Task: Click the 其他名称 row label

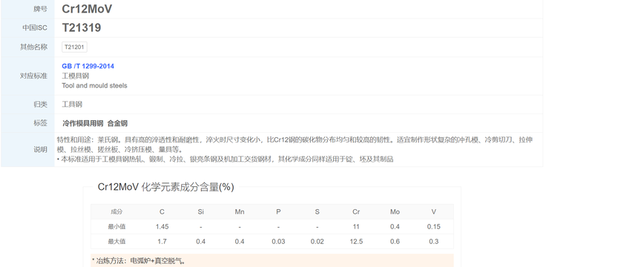Action: (x=34, y=47)
